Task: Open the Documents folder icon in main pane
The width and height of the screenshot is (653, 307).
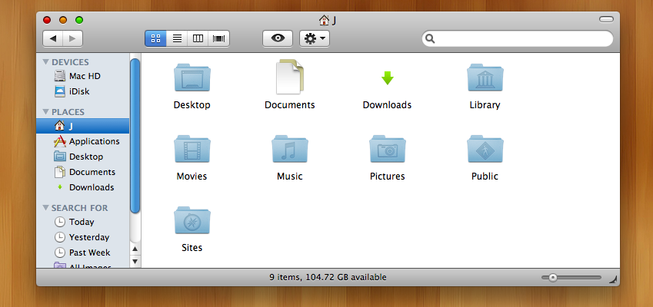Action: (x=290, y=77)
